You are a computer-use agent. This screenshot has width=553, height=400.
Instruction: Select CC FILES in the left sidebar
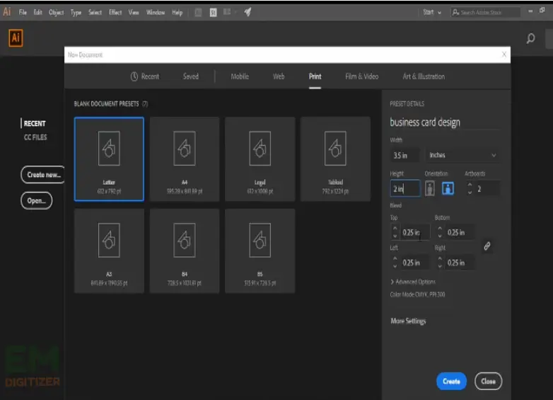pos(35,137)
